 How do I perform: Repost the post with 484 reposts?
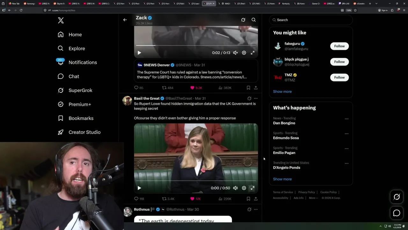click(168, 88)
